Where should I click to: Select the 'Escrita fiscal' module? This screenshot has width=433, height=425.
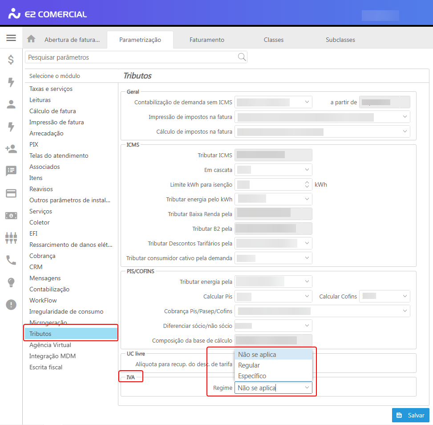pyautogui.click(x=46, y=367)
